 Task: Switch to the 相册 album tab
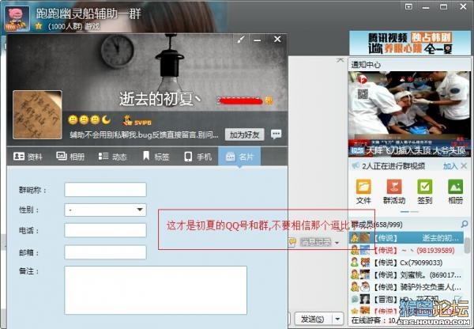[70, 157]
